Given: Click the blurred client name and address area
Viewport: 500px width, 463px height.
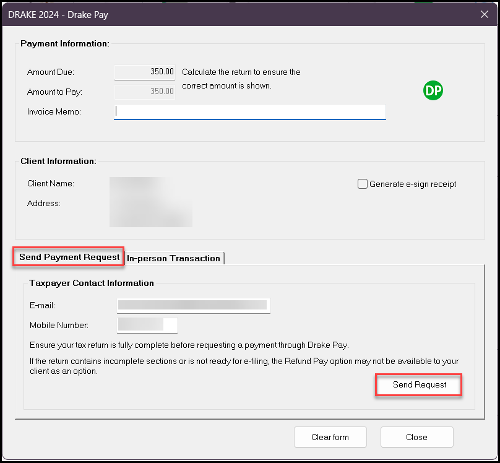Looking at the screenshot, I should (x=151, y=202).
